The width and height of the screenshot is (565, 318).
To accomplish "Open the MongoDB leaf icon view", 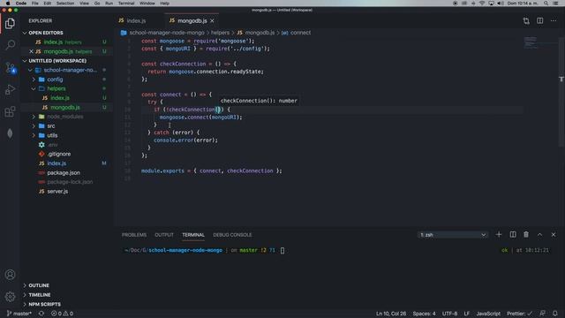I will [10, 133].
